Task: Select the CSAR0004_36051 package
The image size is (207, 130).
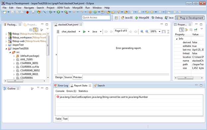Action: [x=29, y=63]
